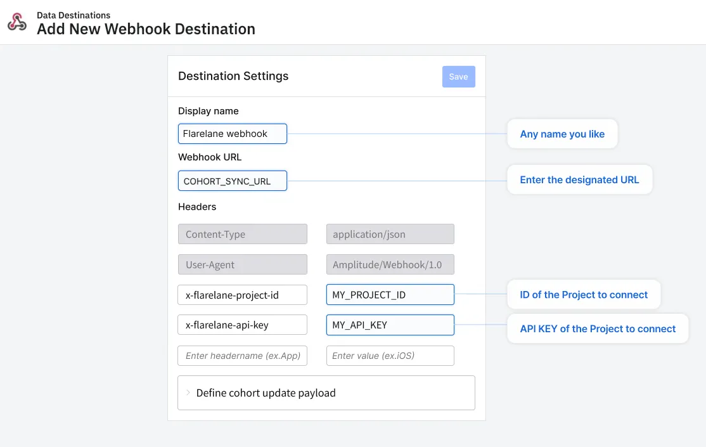Click the Save button
Screen dimensions: 706x447
click(458, 77)
